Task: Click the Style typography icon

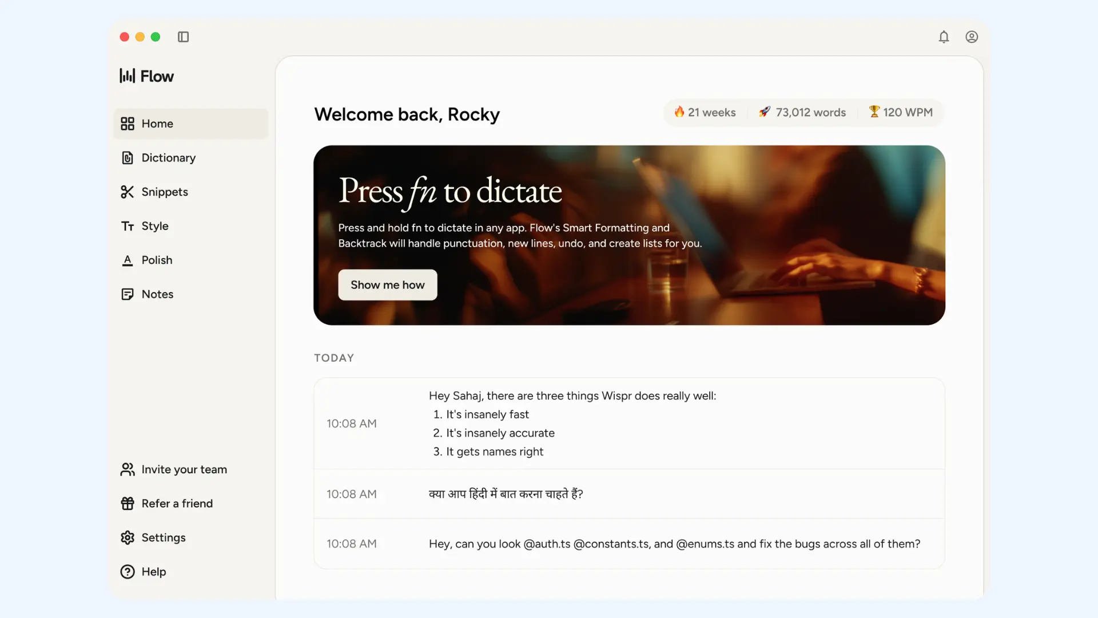Action: 128,226
